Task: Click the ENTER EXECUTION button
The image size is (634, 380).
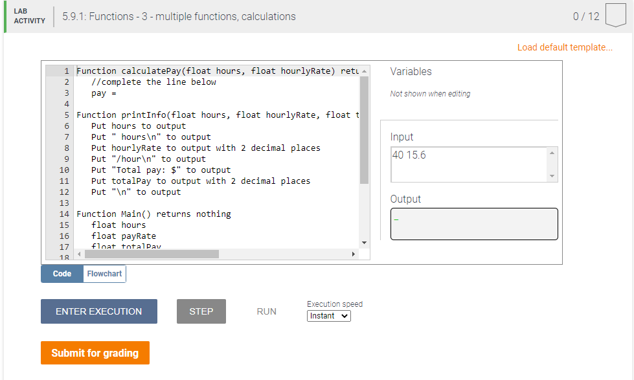Action: tap(98, 311)
